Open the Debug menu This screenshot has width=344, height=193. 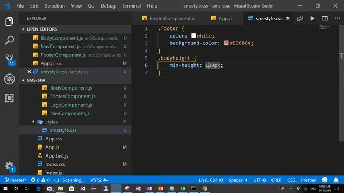[x=107, y=6]
